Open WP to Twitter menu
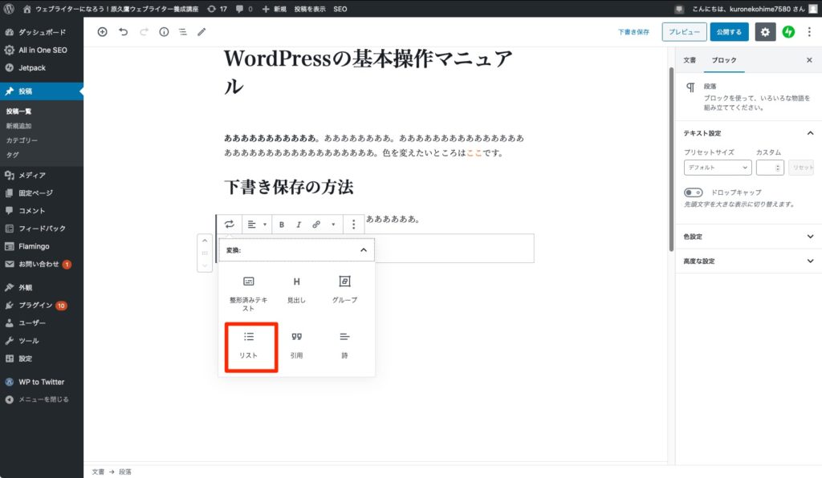This screenshot has height=478, width=822. coord(42,382)
